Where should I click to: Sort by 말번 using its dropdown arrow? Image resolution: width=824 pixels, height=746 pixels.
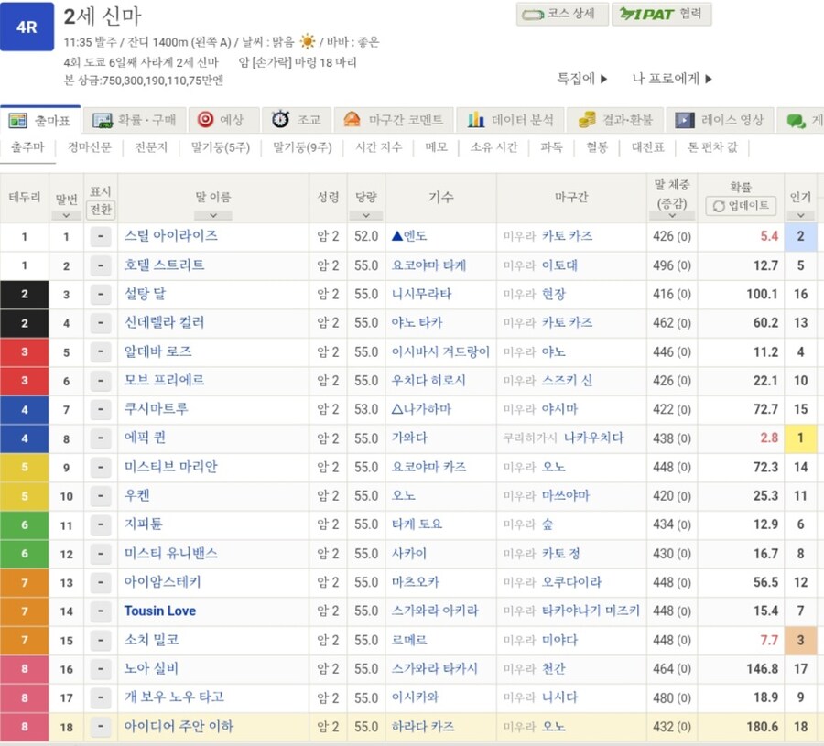66,217
